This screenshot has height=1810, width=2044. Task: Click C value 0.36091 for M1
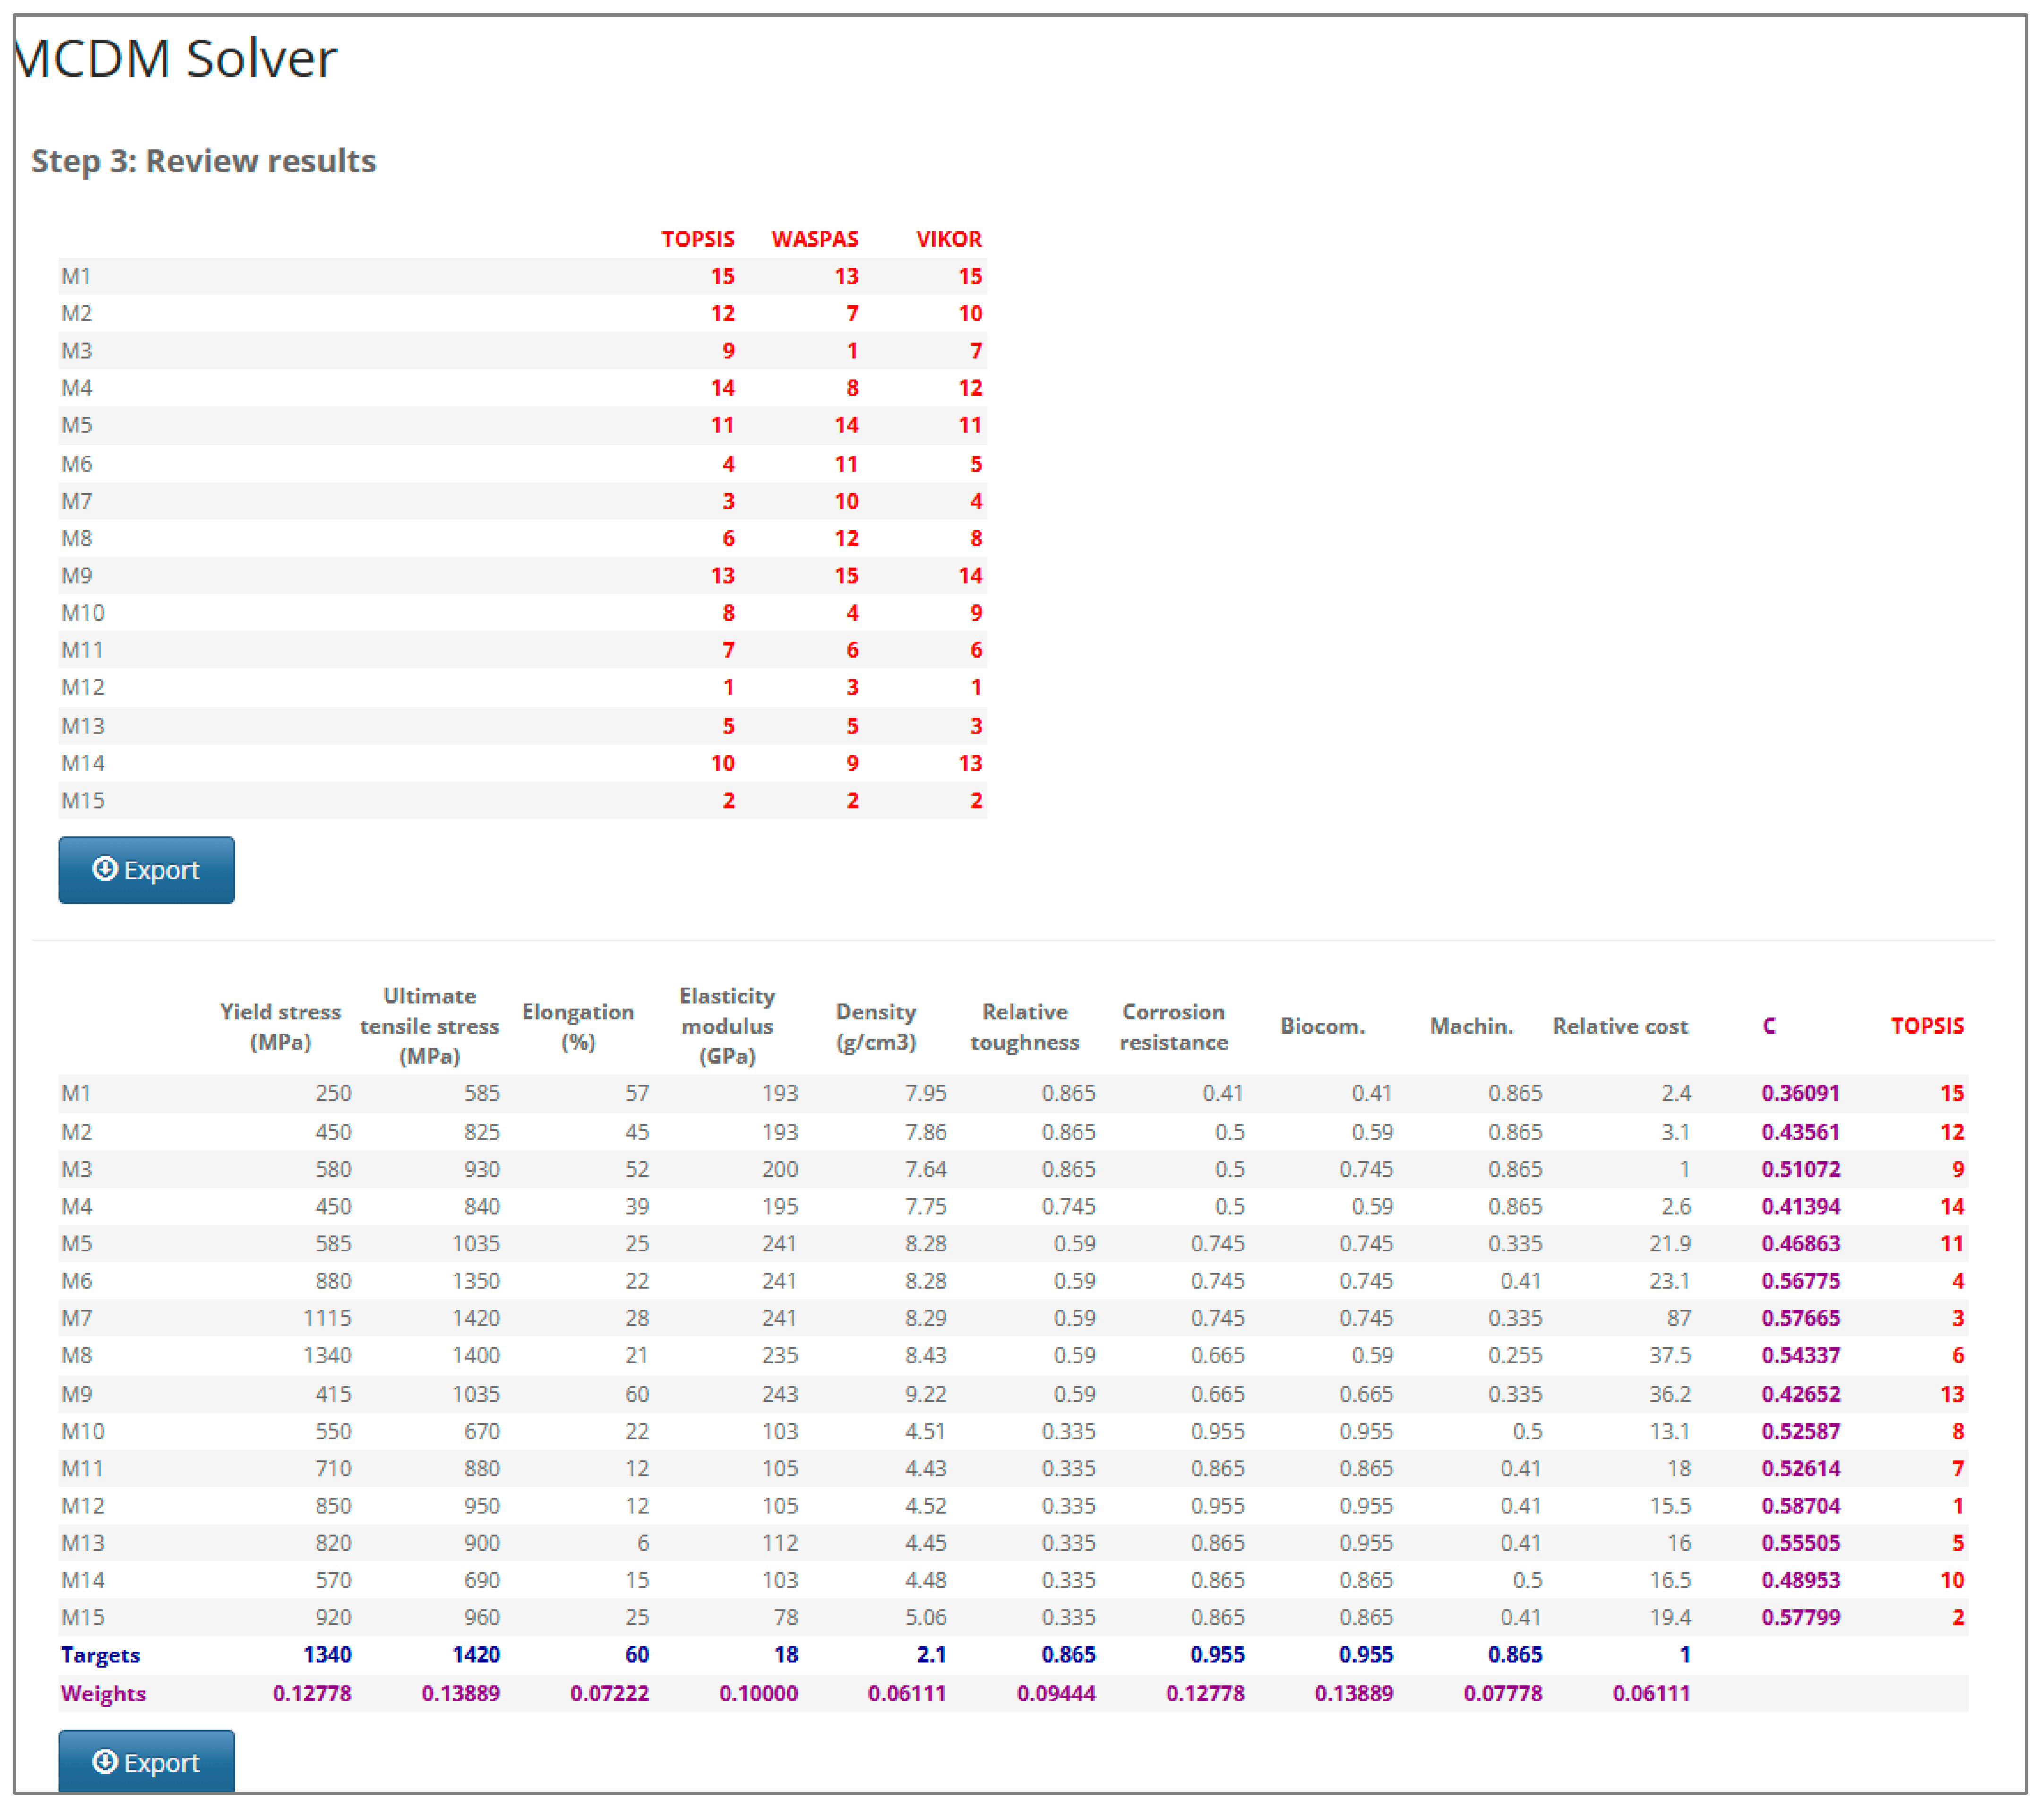(x=1800, y=1094)
